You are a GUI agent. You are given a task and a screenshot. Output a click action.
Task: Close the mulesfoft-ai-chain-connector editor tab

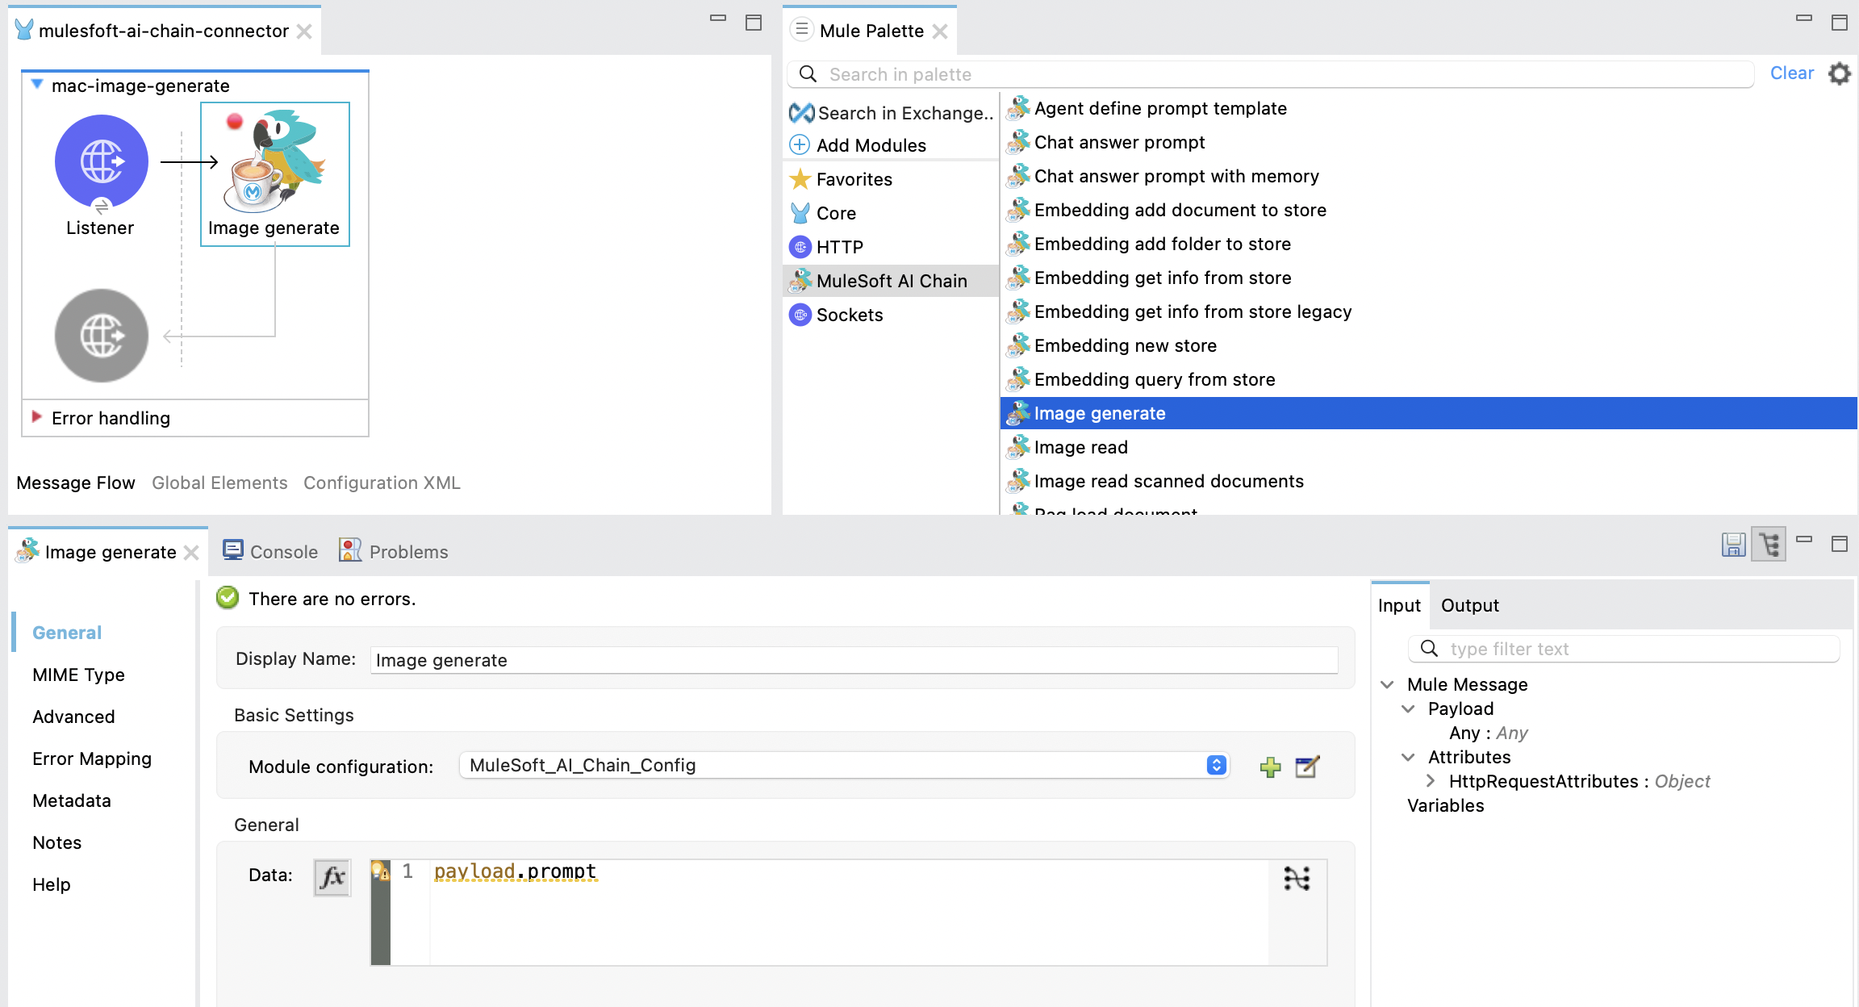point(304,31)
